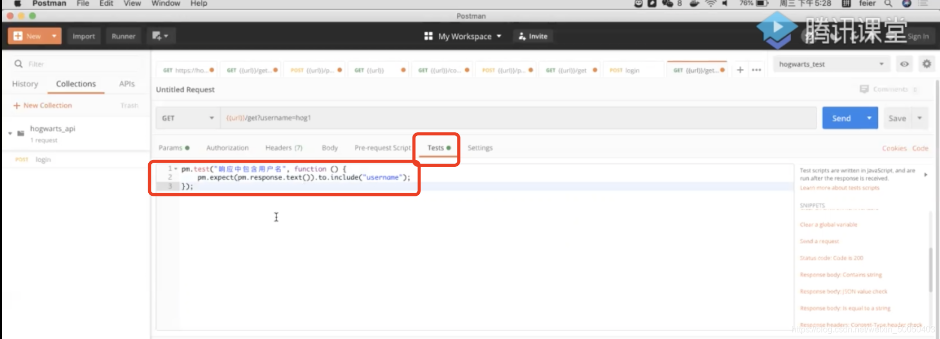The width and height of the screenshot is (940, 339).
Task: Click the request URL input field
Action: [x=518, y=118]
